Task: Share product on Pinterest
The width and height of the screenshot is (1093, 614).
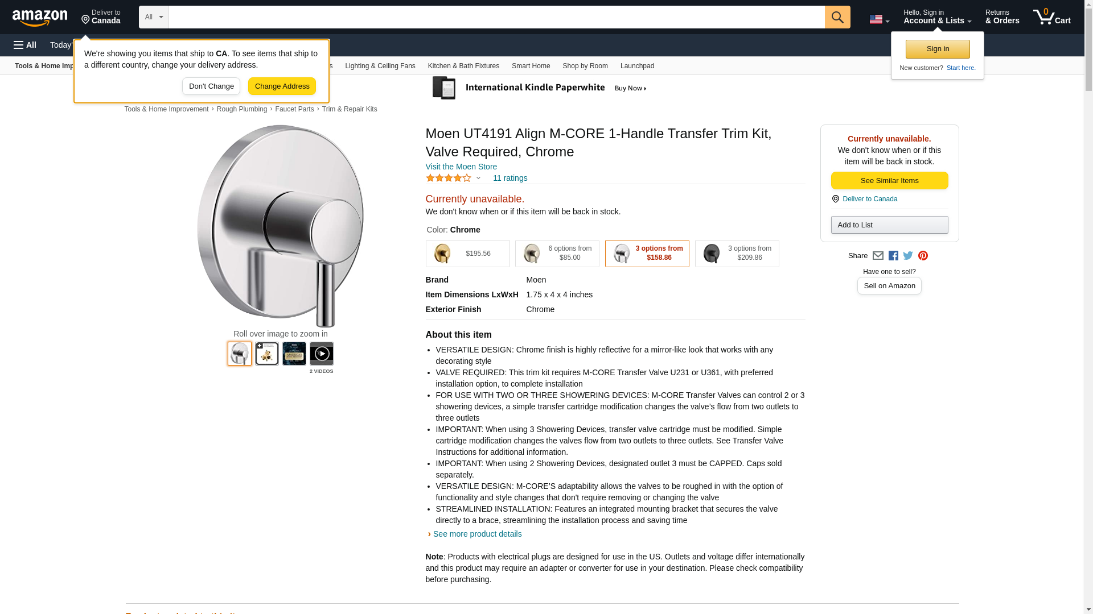Action: pos(923,256)
